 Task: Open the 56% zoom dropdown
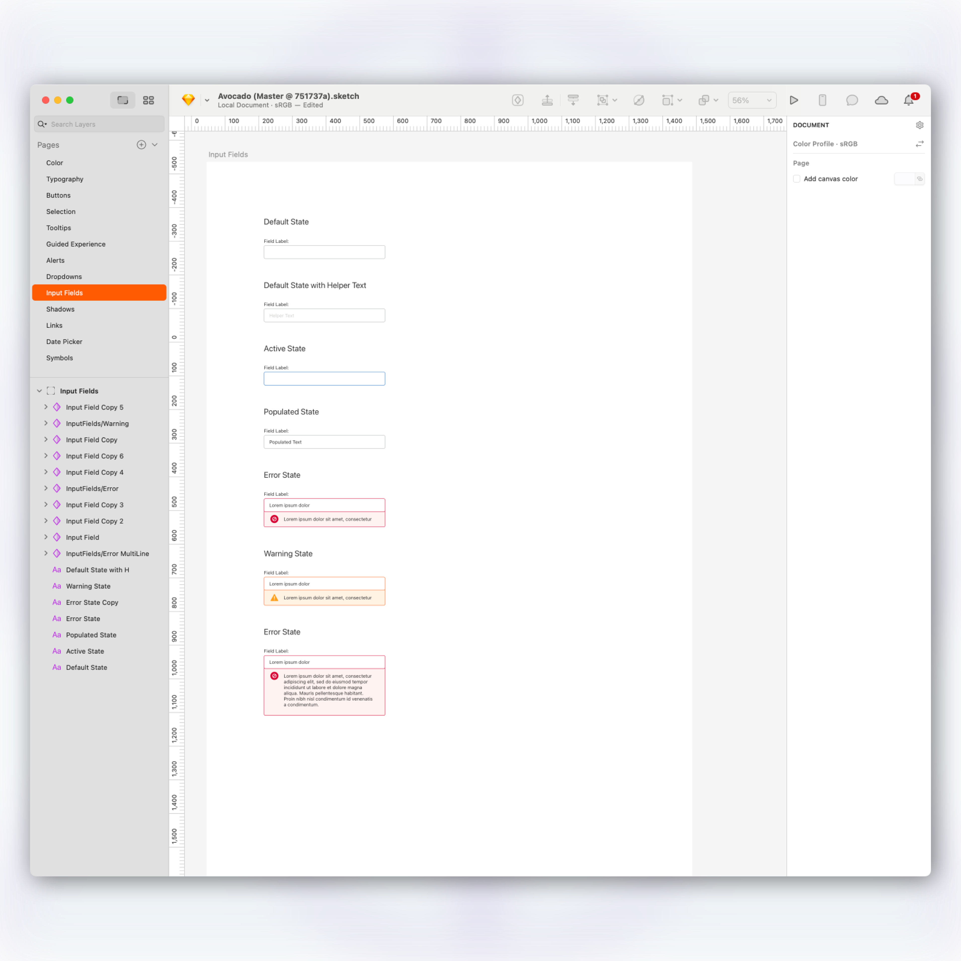752,100
